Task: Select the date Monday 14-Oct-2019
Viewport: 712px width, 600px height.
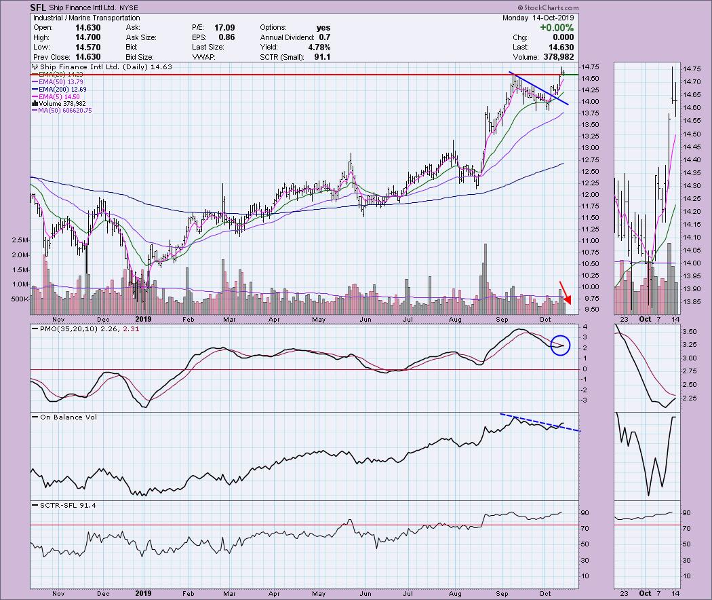Action: coord(538,18)
